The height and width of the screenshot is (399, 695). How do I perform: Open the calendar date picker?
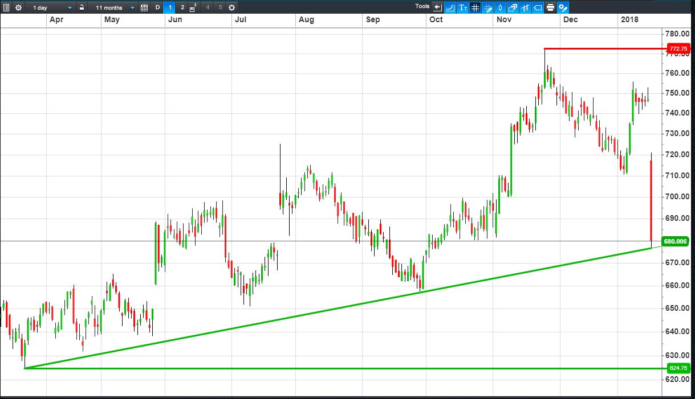[x=144, y=7]
